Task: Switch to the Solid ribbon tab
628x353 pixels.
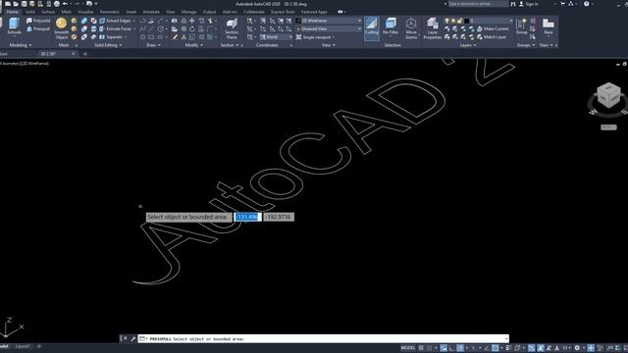Action: pyautogui.click(x=30, y=12)
